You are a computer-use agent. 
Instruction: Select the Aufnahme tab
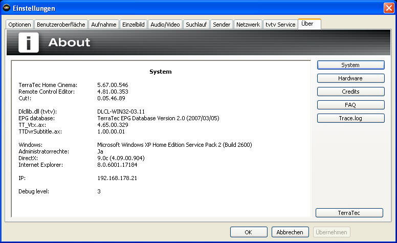pos(104,25)
